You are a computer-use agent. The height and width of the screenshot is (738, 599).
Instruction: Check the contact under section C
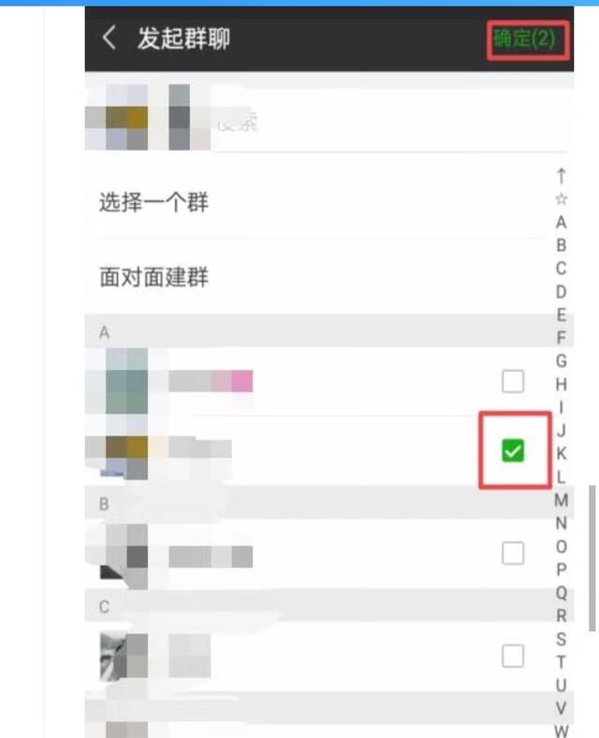coord(513,656)
